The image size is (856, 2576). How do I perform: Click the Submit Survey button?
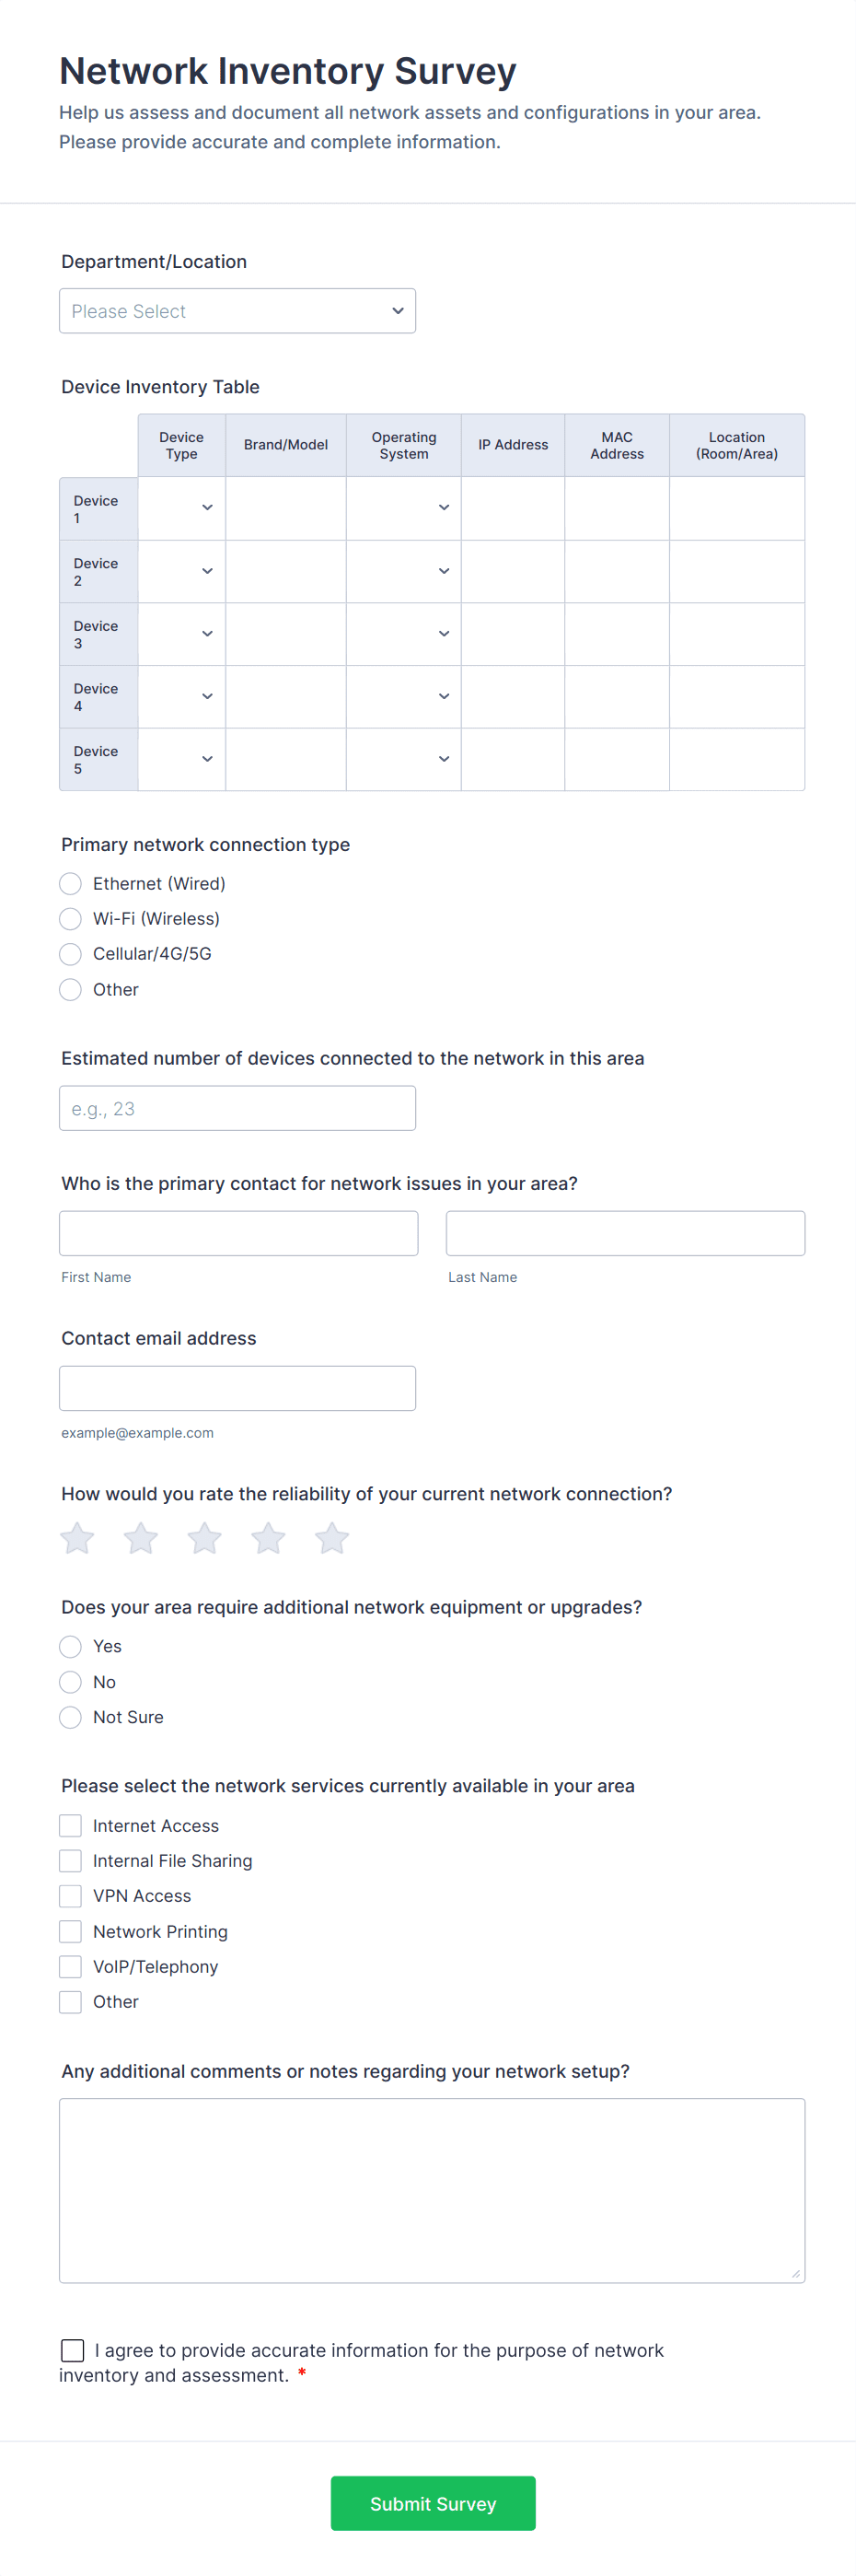pos(433,2503)
